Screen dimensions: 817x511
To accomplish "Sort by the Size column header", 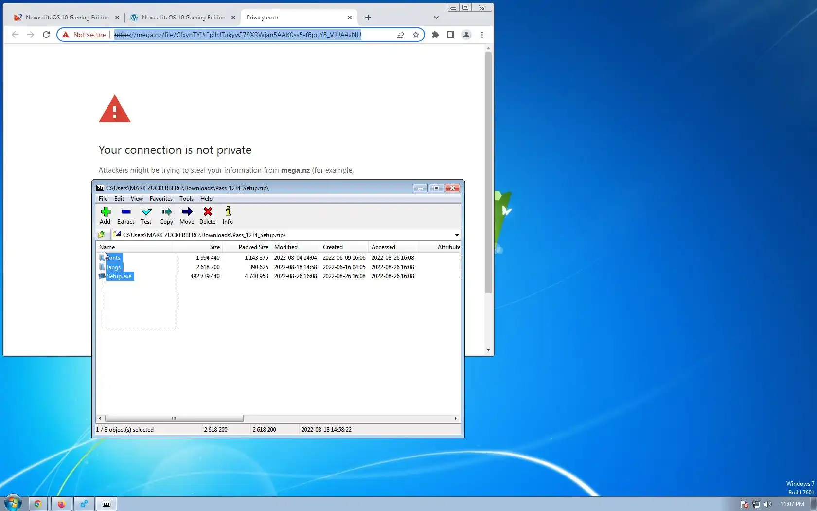I will (x=198, y=247).
